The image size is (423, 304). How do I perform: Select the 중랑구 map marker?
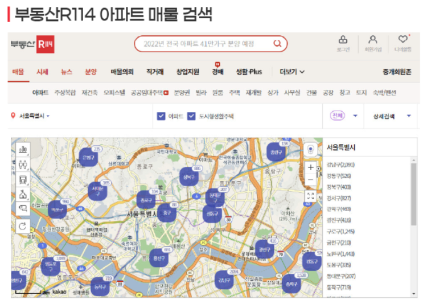tap(276, 152)
